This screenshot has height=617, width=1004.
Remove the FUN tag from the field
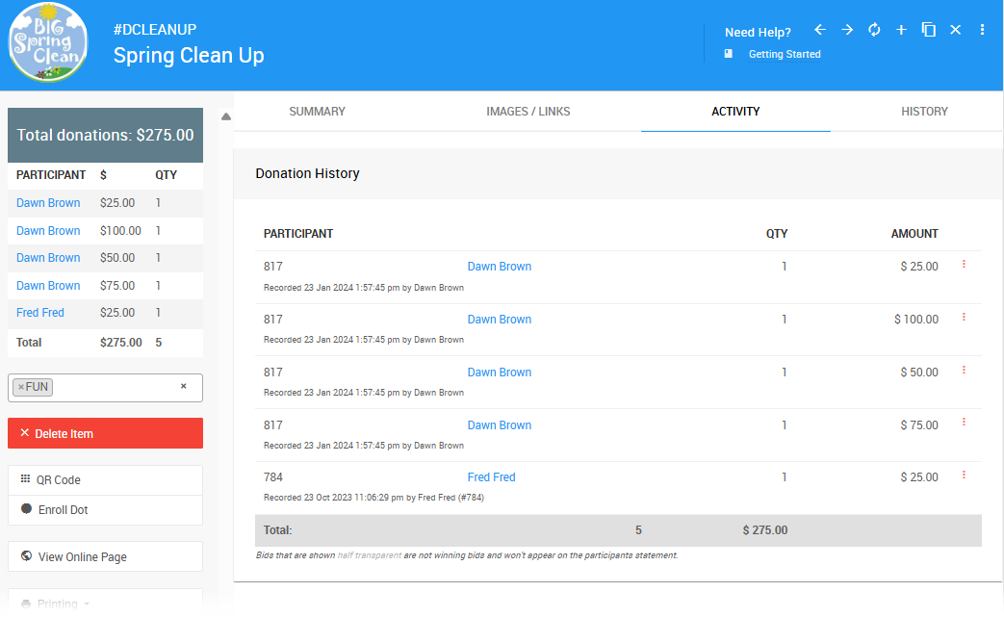click(21, 387)
